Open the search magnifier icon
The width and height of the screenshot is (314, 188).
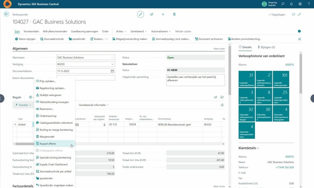tap(283, 4)
